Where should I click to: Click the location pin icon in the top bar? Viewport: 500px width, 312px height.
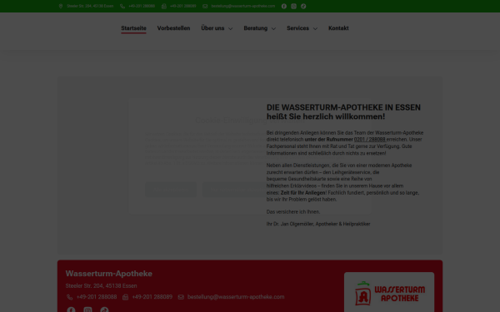(x=61, y=6)
